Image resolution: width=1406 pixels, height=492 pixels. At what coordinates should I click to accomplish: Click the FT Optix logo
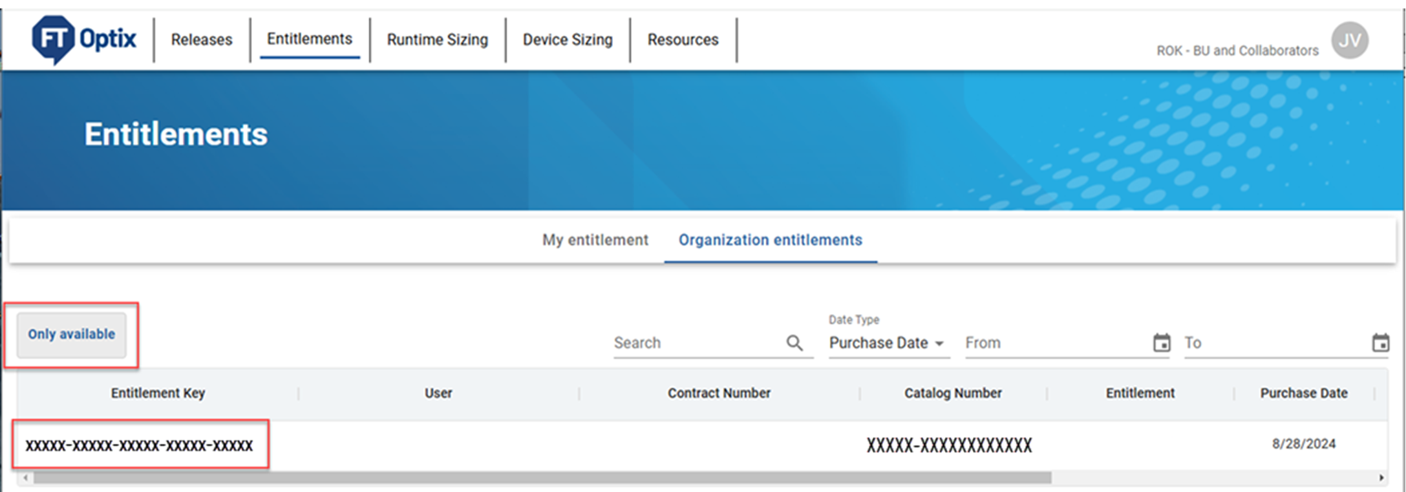click(x=84, y=39)
